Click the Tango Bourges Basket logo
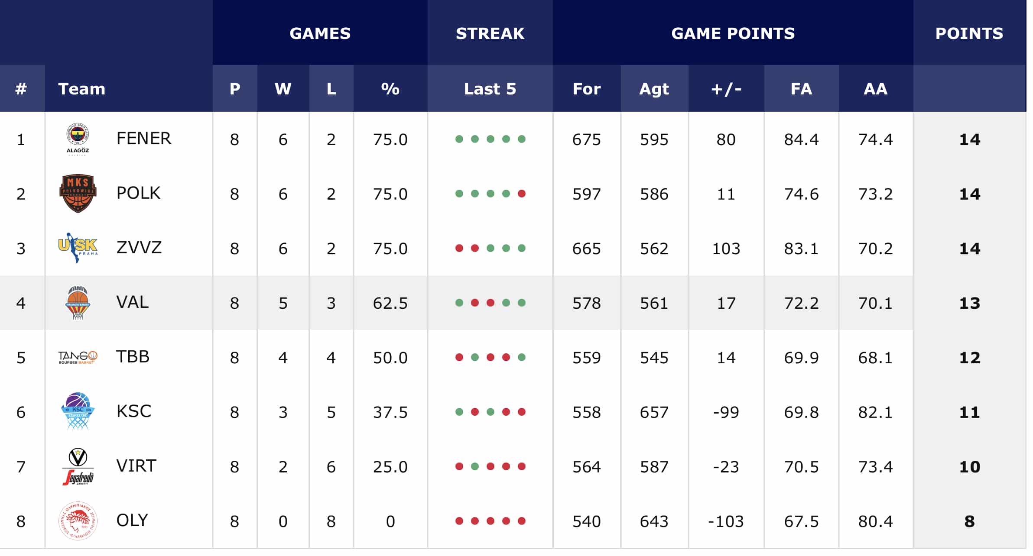 pyautogui.click(x=78, y=357)
